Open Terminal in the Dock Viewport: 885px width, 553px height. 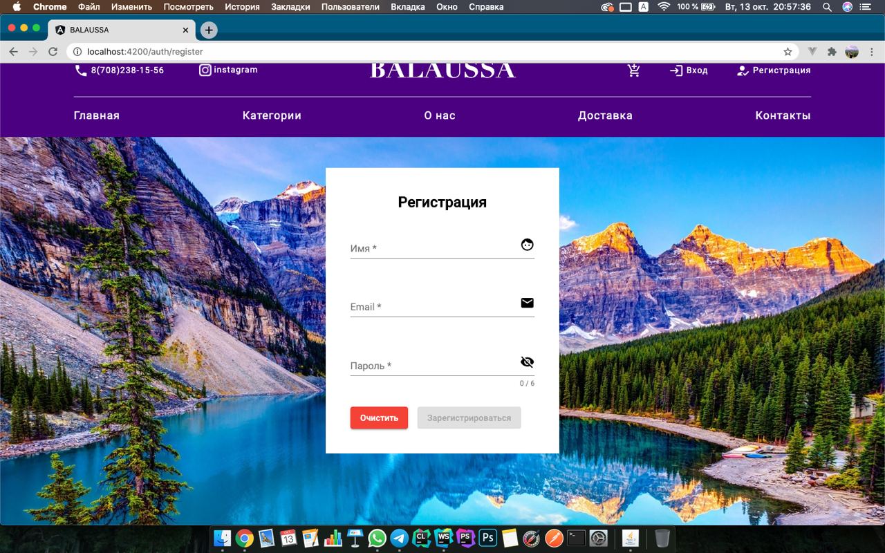point(576,538)
